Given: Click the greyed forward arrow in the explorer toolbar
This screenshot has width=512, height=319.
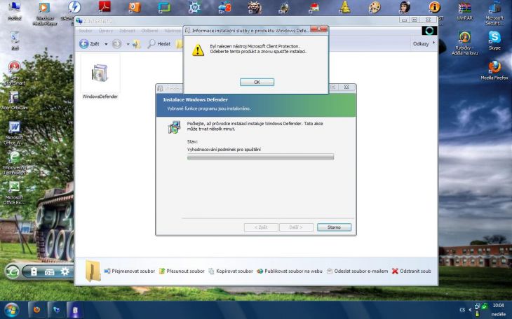Looking at the screenshot, I should pyautogui.click(x=116, y=43).
